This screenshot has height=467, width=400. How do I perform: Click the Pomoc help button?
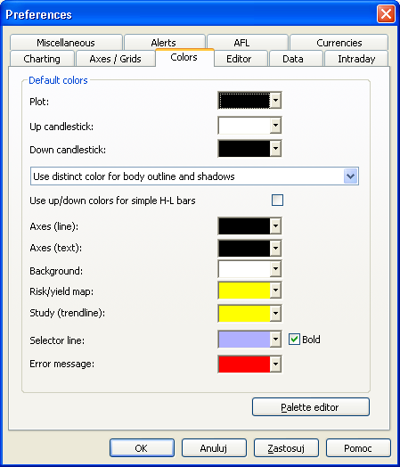tap(358, 447)
